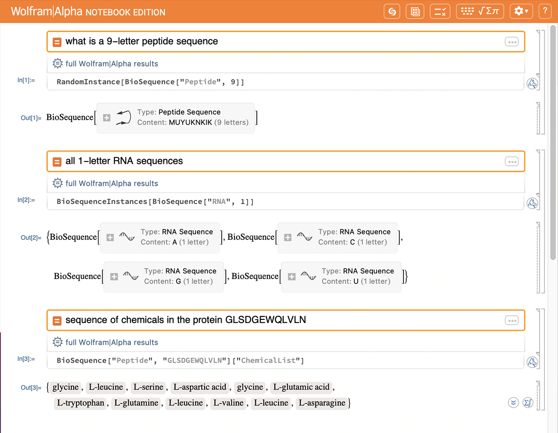Click the wave icon in RNA U box
558x433 pixels.
click(x=308, y=276)
